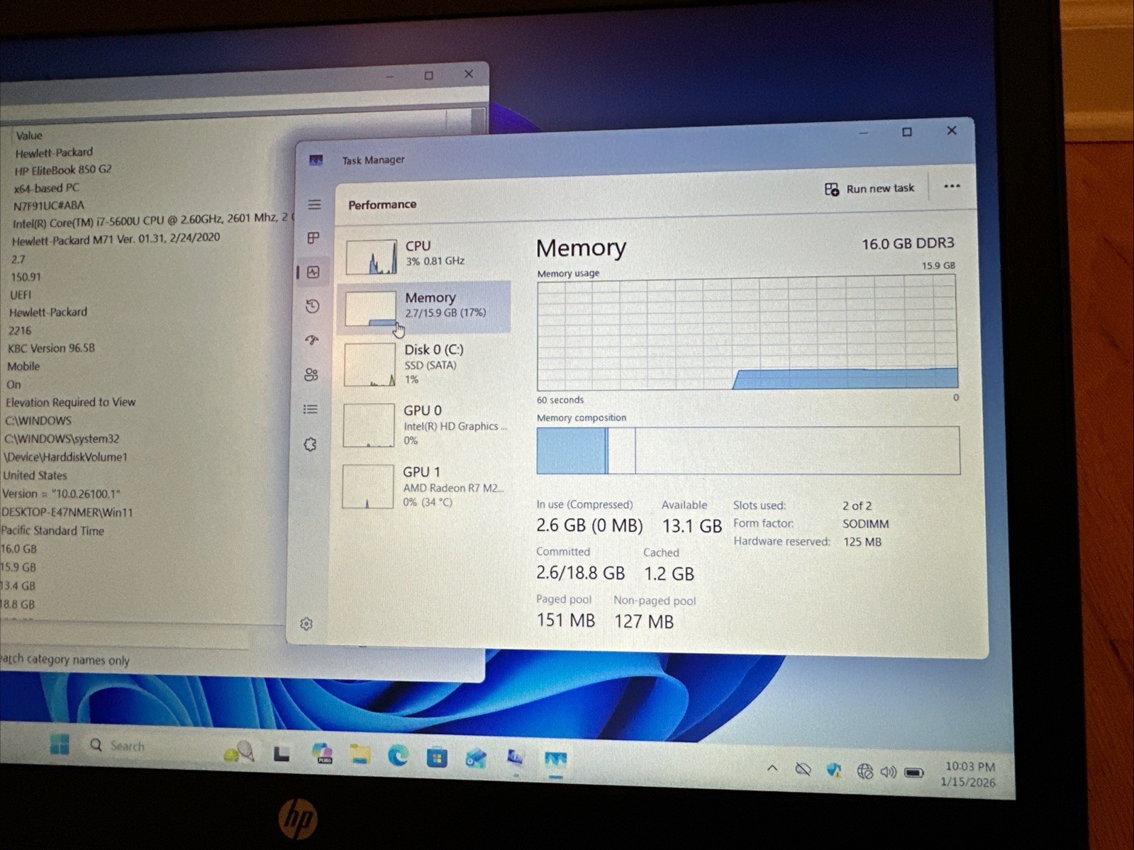The height and width of the screenshot is (850, 1134).
Task: Close the Task Manager window
Action: (952, 130)
